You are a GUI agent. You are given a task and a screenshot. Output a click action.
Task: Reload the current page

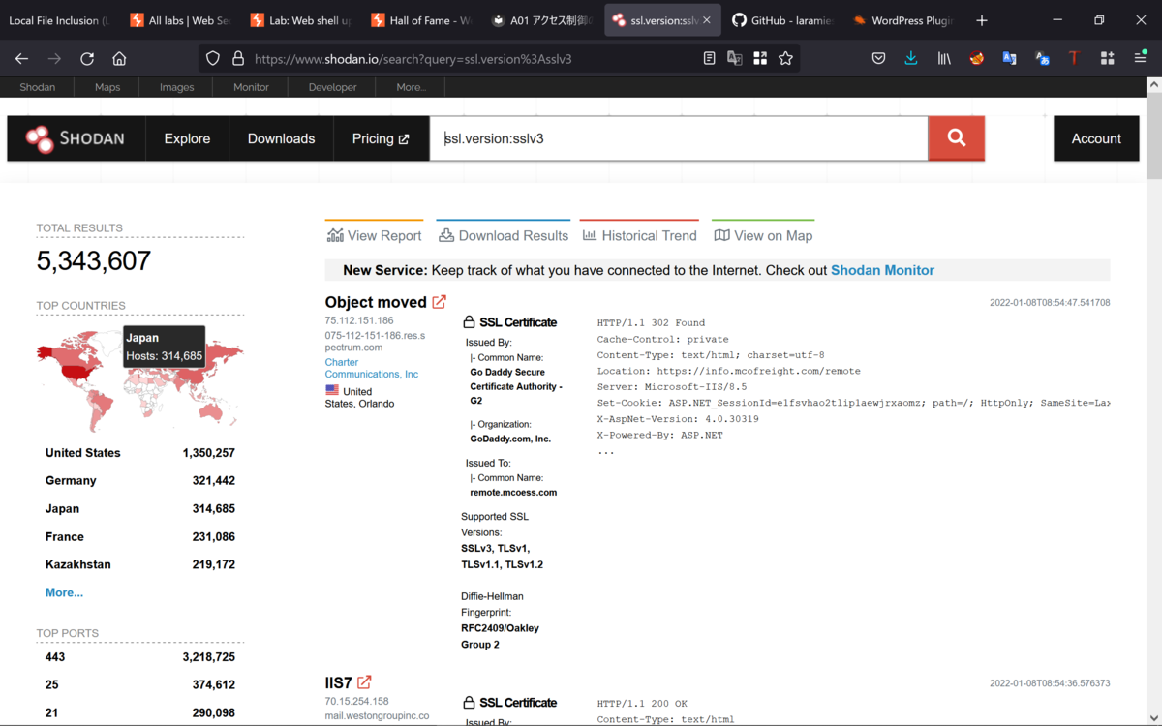click(x=87, y=59)
